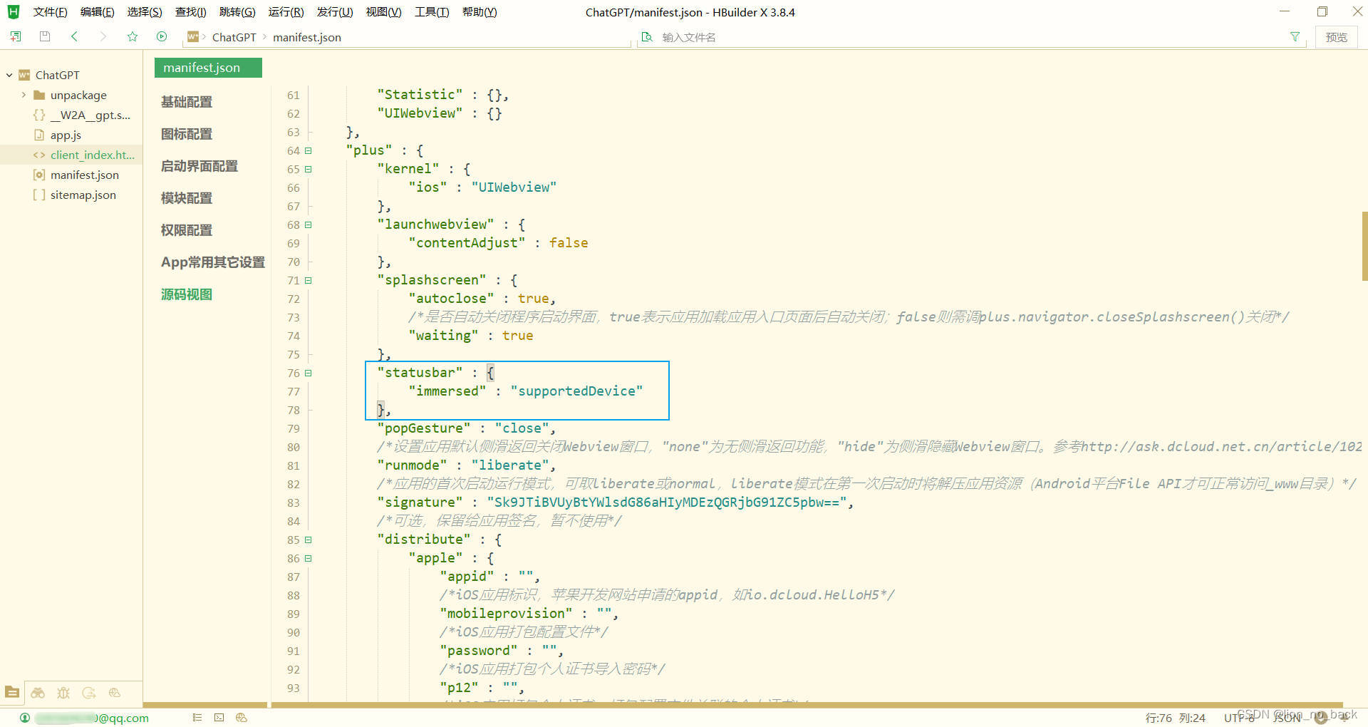The image size is (1368, 727).
Task: Fold the "distribute" block at line 85
Action: coord(309,540)
